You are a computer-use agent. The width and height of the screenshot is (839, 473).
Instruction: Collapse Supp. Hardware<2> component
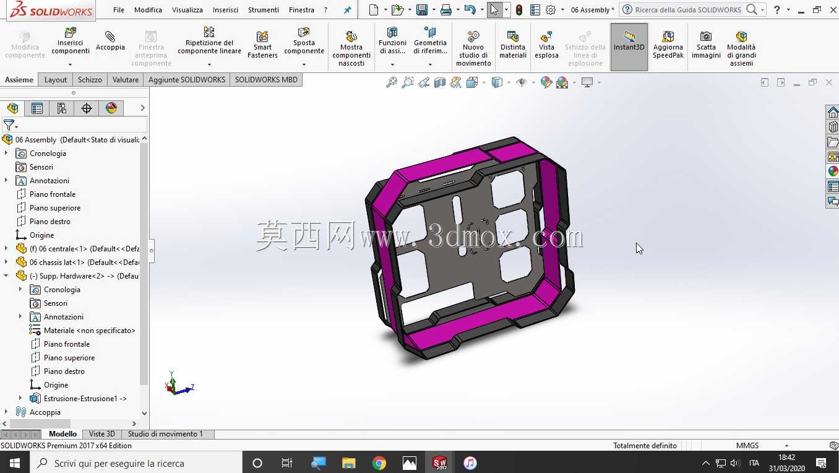pyautogui.click(x=6, y=276)
